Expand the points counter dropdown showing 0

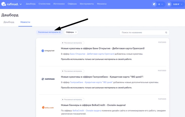161,4
